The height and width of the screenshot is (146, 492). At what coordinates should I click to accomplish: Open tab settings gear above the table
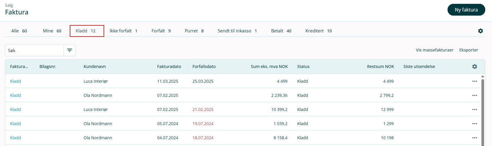click(480, 31)
